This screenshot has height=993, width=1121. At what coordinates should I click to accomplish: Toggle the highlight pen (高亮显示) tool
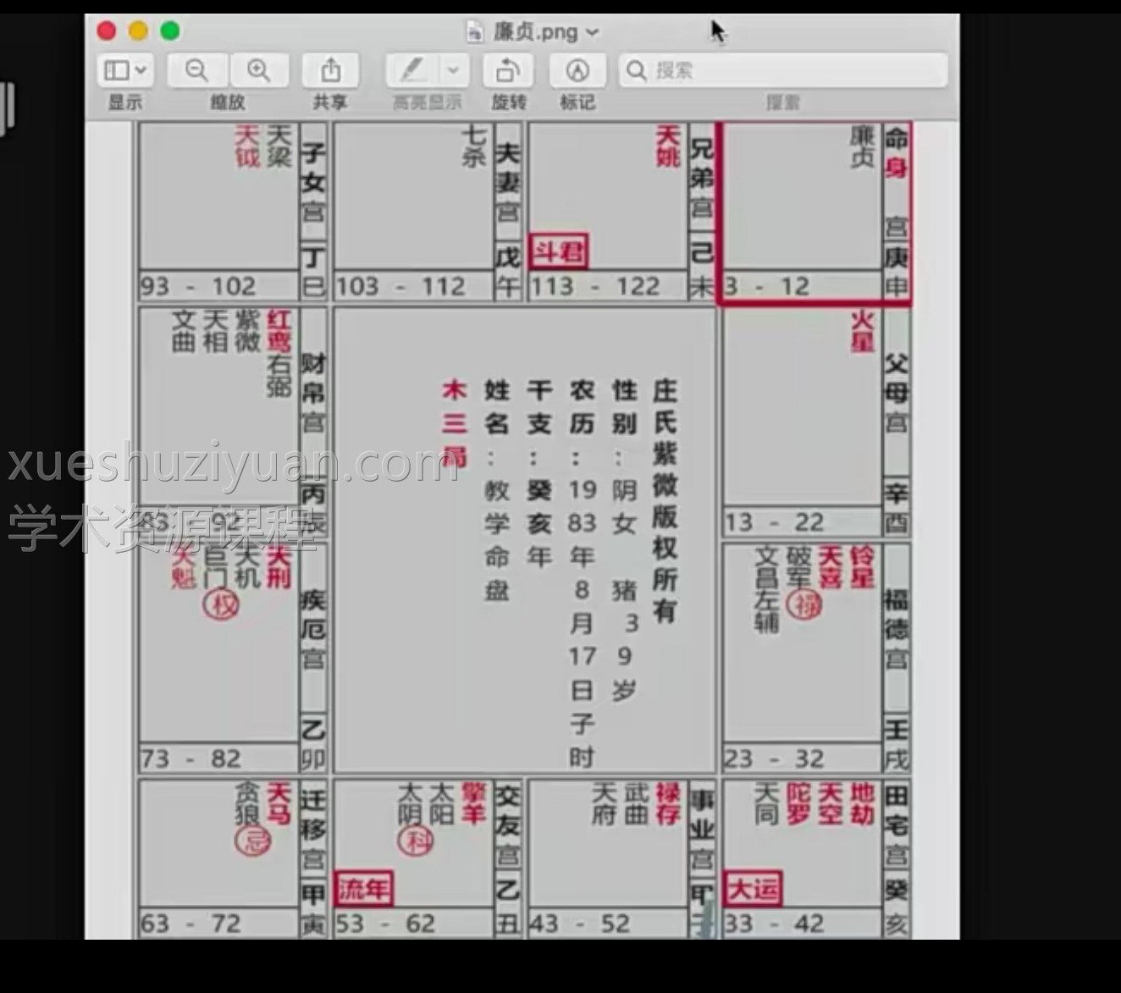pos(412,70)
